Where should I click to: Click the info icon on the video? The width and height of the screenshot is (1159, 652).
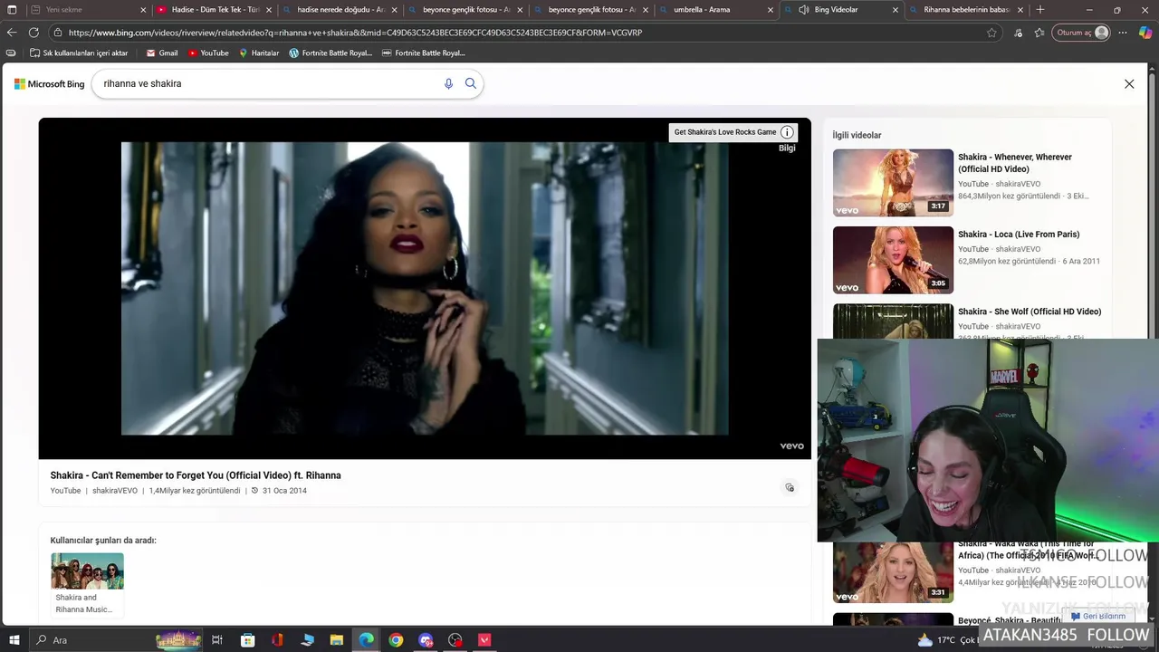point(787,132)
